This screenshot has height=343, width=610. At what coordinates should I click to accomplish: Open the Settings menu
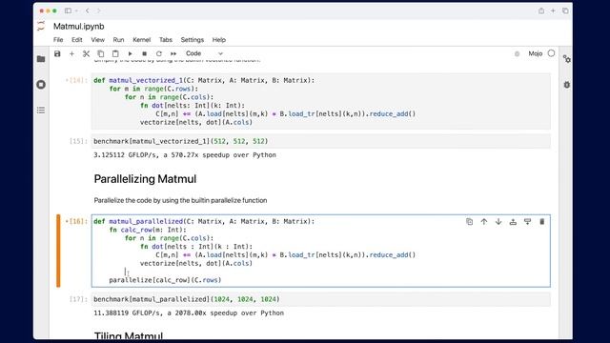(193, 40)
